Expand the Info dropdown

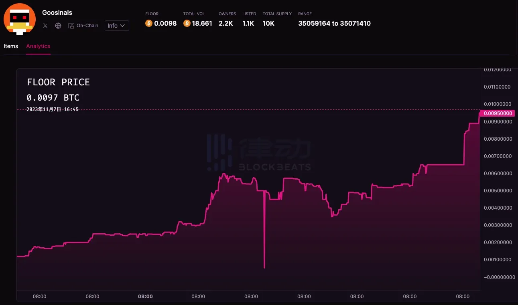(117, 26)
